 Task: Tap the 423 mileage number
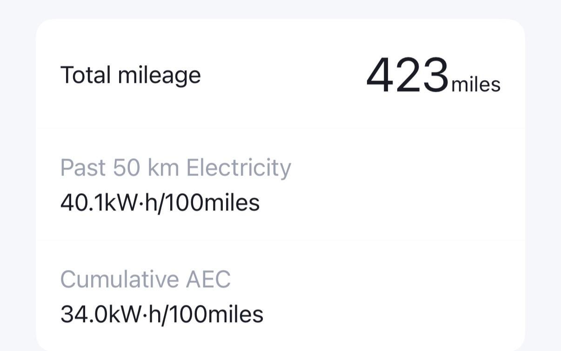407,75
